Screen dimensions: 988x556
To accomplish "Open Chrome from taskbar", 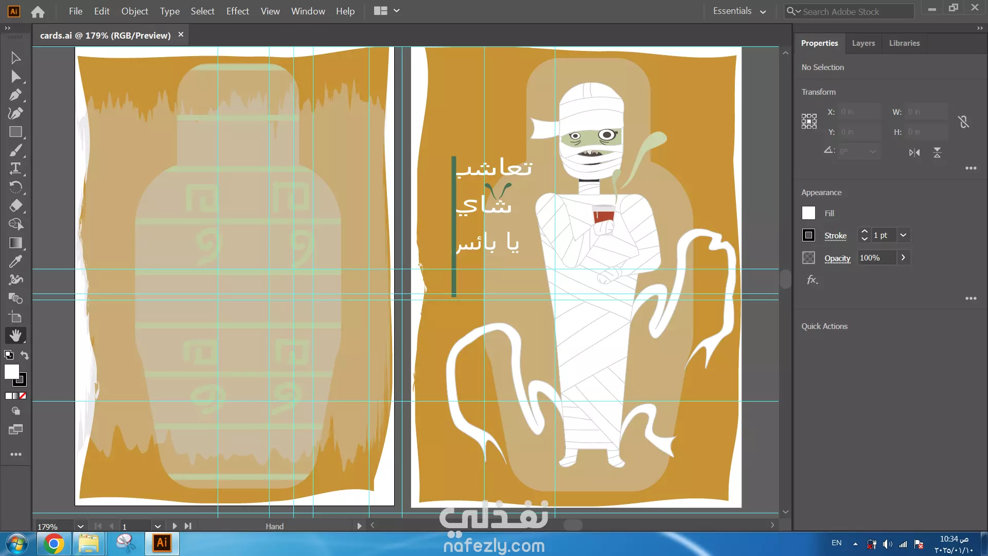I will point(54,544).
